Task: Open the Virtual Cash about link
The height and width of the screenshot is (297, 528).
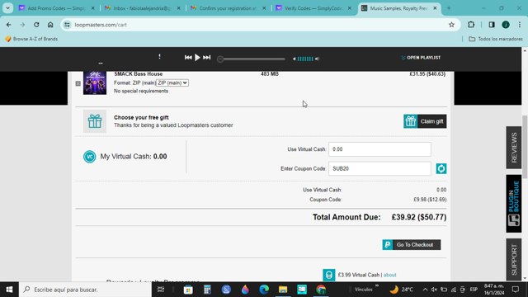Action: point(389,275)
